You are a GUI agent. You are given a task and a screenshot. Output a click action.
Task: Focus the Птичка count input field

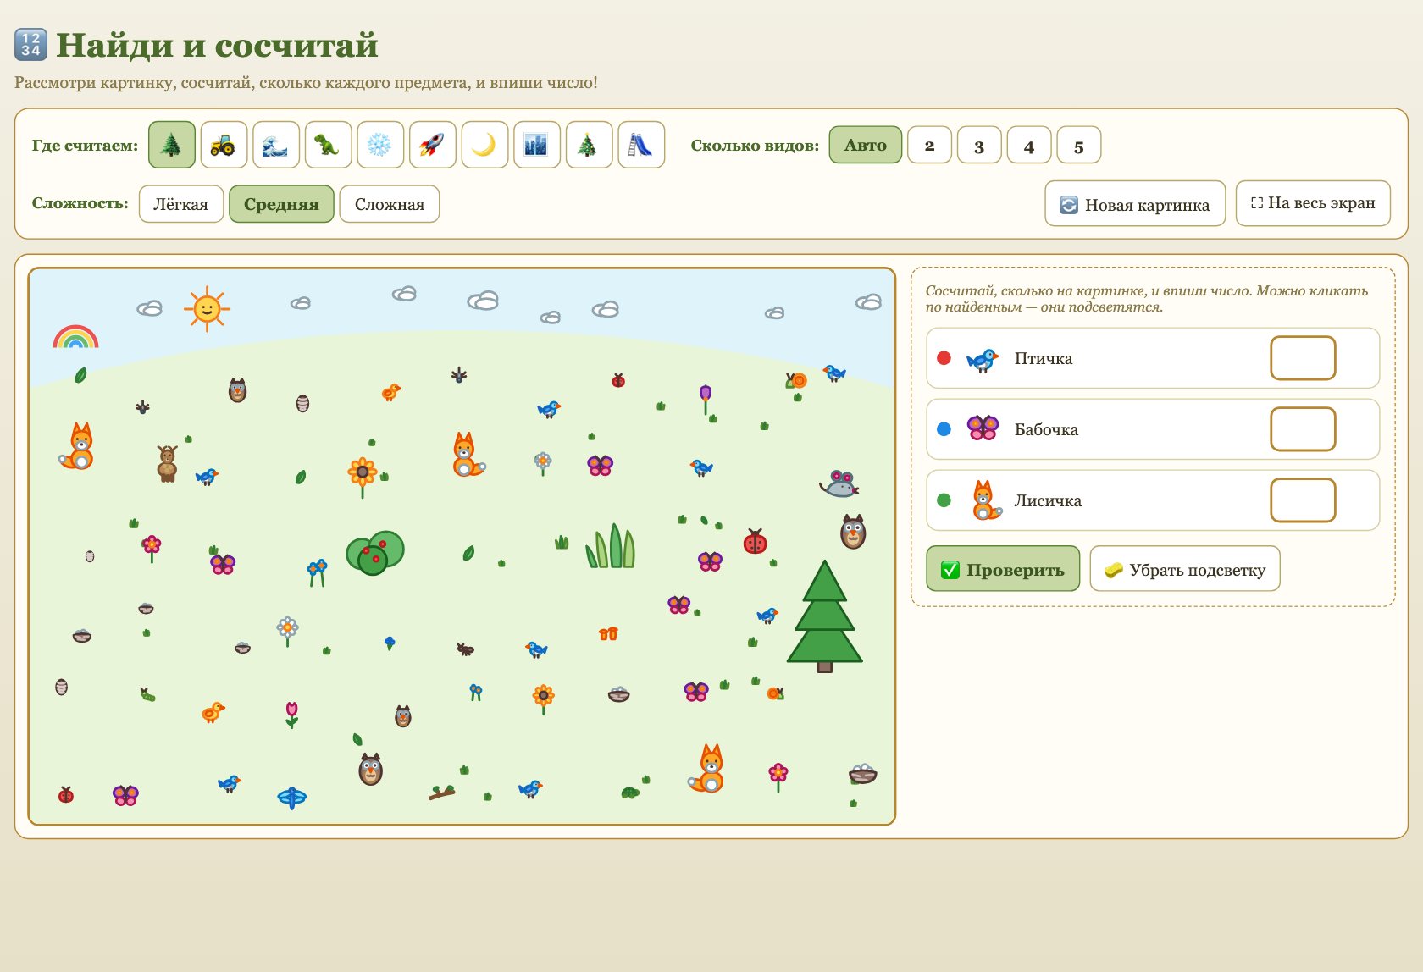pyautogui.click(x=1303, y=358)
